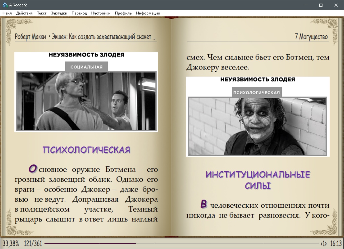Minimize the AlReader2 window
Viewport: 344px width, 249px height.
(306, 5)
